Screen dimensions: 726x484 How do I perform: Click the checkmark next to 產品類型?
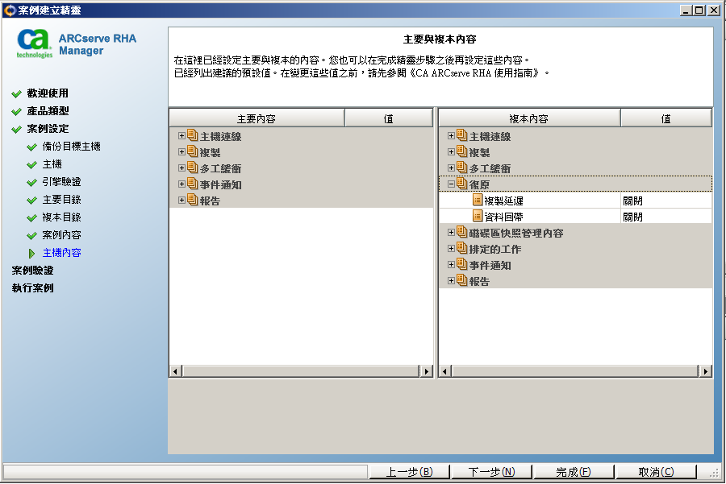coord(17,111)
